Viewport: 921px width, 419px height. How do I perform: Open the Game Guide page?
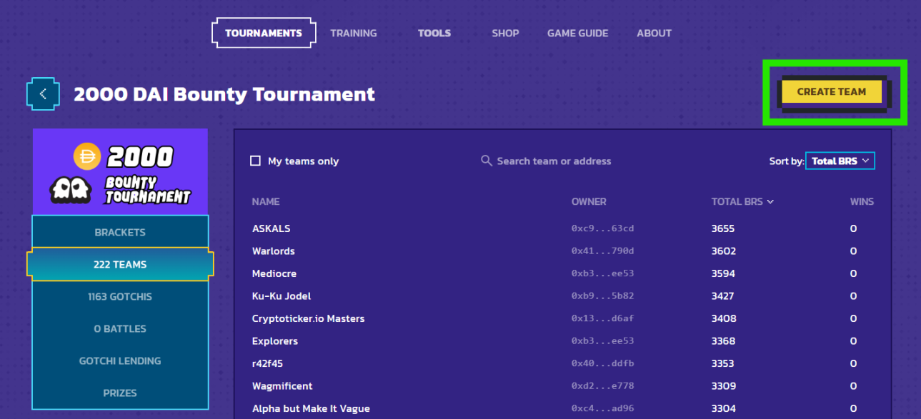(577, 33)
